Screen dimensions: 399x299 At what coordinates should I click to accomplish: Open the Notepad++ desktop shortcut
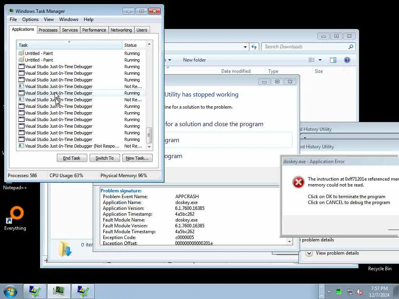[15, 188]
